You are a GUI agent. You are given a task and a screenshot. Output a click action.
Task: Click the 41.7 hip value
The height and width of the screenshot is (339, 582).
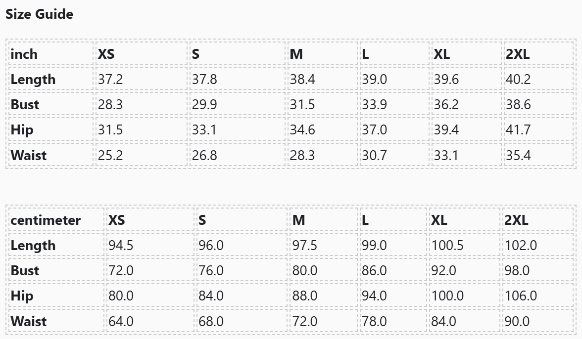click(518, 130)
